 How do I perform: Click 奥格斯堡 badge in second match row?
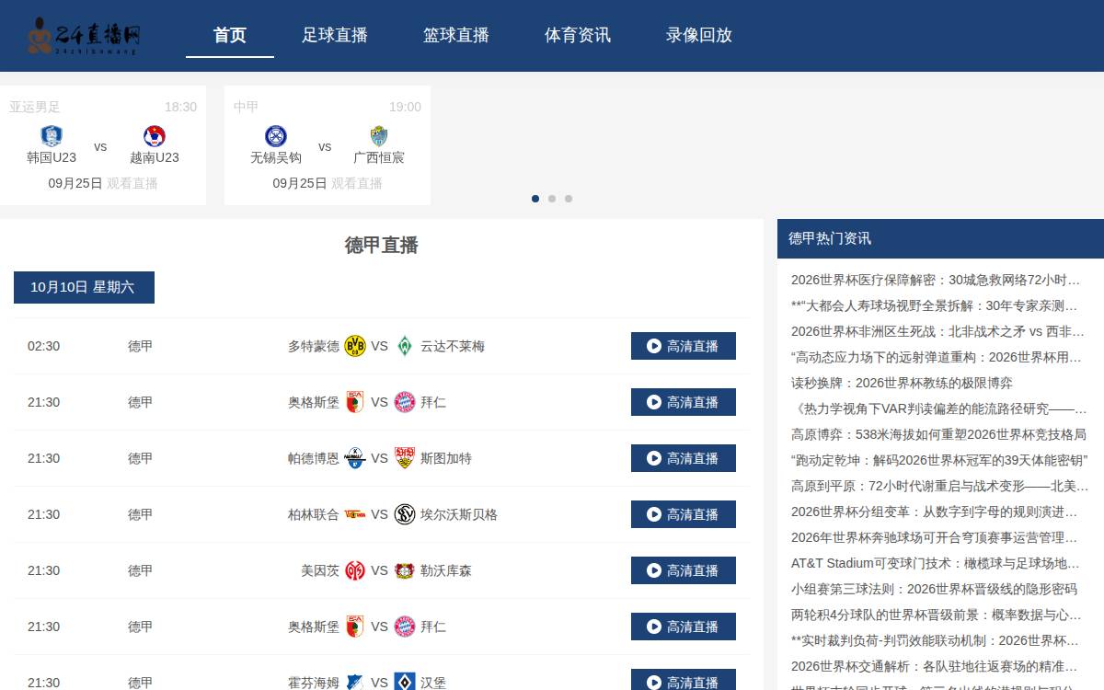[x=355, y=402]
